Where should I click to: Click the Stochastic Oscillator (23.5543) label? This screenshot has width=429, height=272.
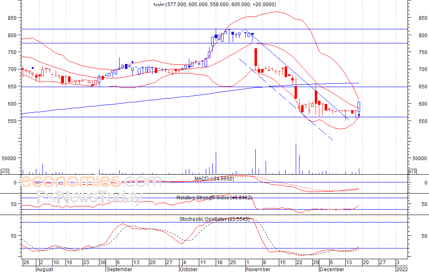click(214, 219)
